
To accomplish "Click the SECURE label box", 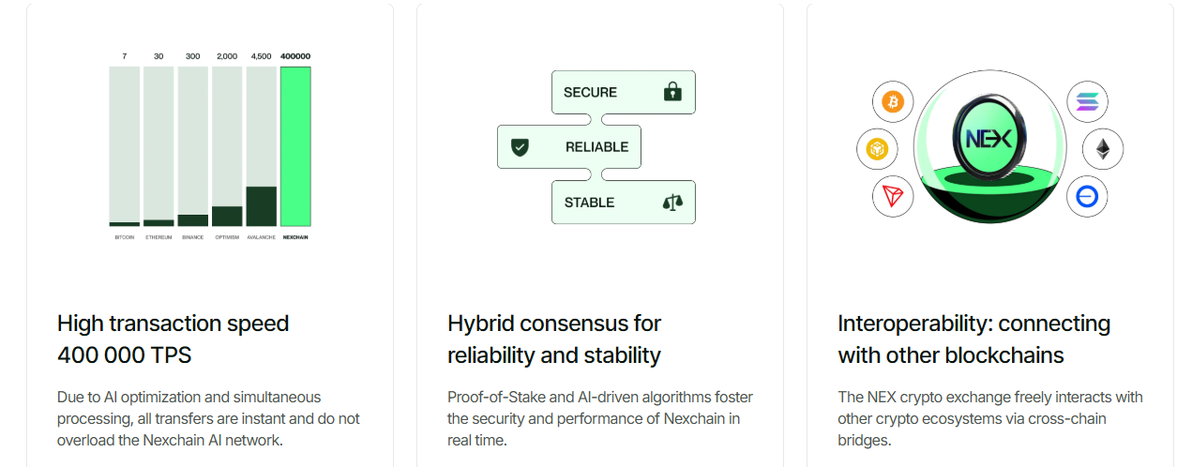I will (x=623, y=92).
